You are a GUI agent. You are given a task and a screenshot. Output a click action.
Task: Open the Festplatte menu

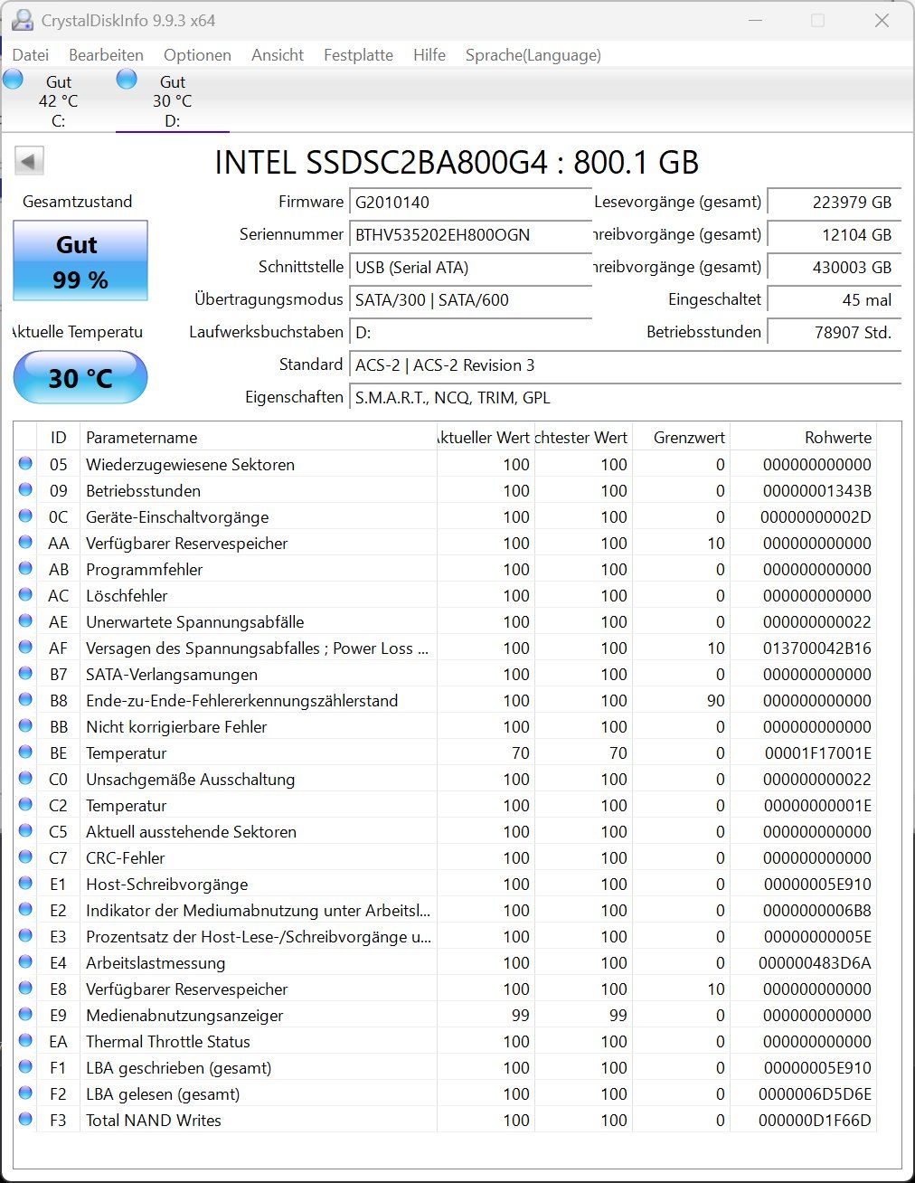coord(358,55)
